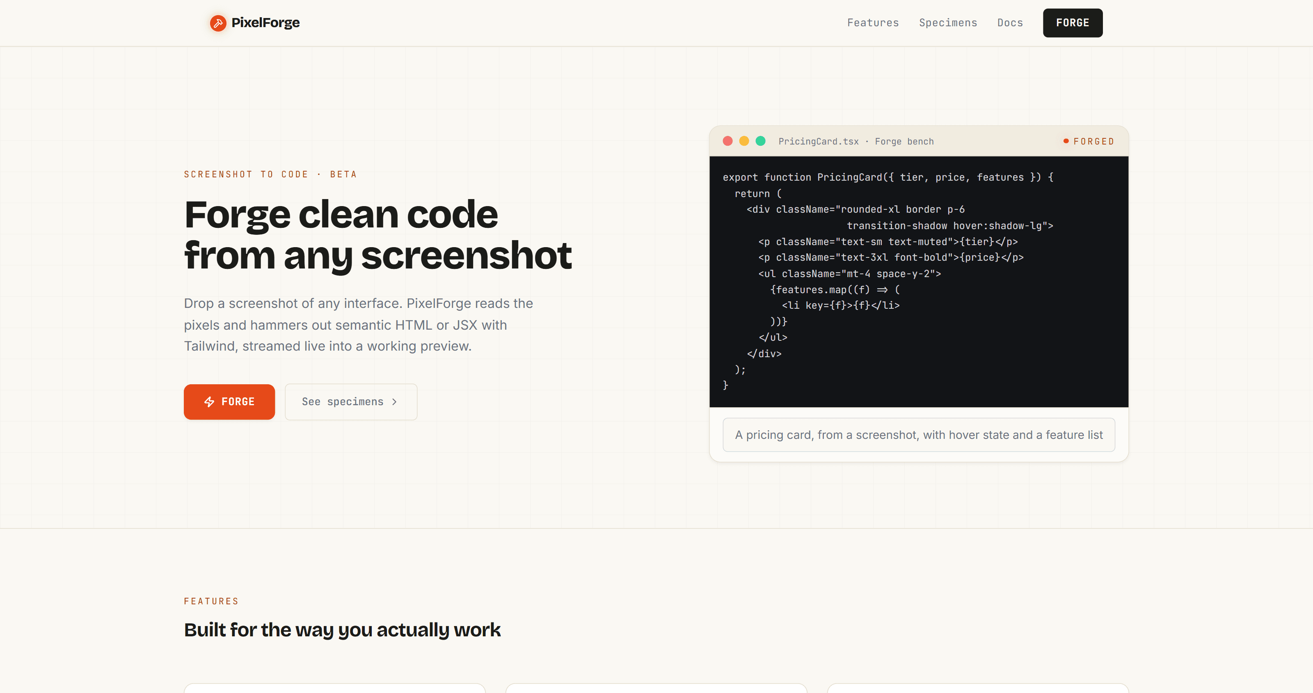Viewport: 1313px width, 693px height.
Task: Click the green window dot in code card
Action: point(760,141)
